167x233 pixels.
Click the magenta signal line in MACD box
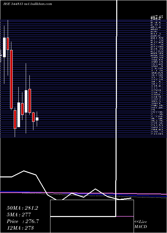pyautogui.click(x=125, y=216)
